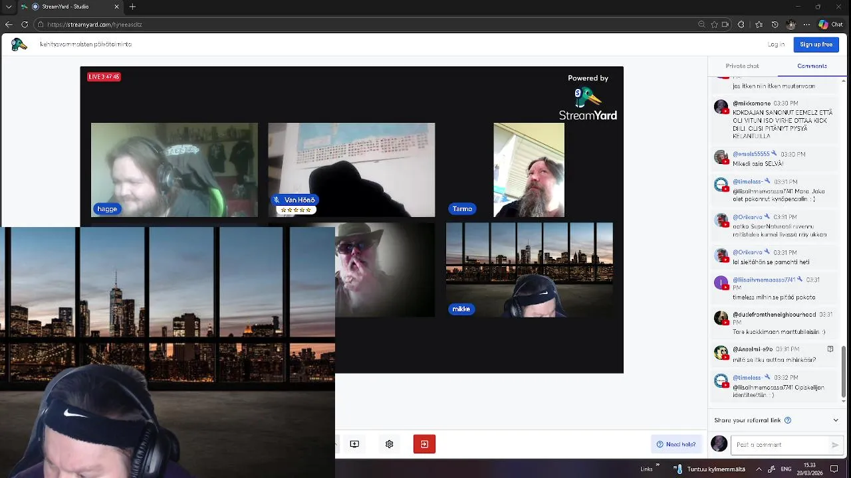Click the mikke name label
The image size is (851, 478).
(x=461, y=309)
